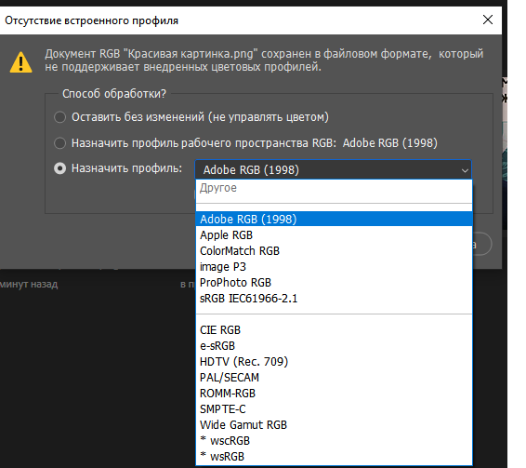Choose SMPTE-C profile
The height and width of the screenshot is (468, 526).
(x=334, y=408)
